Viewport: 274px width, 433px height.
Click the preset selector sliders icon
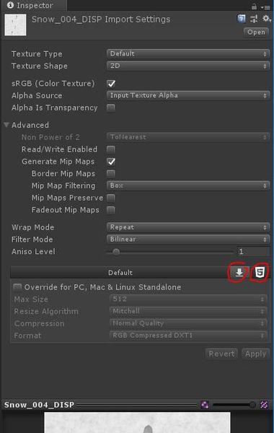(254, 19)
